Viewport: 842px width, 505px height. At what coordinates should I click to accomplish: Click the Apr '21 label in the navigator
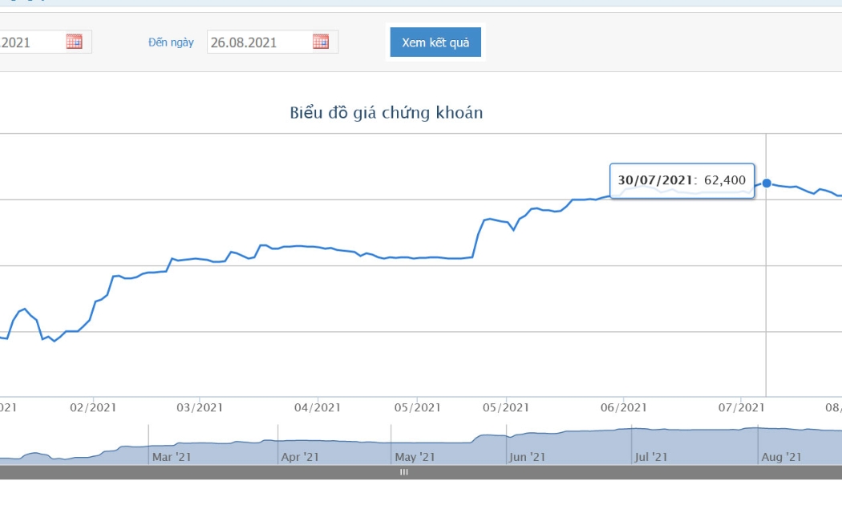click(300, 457)
